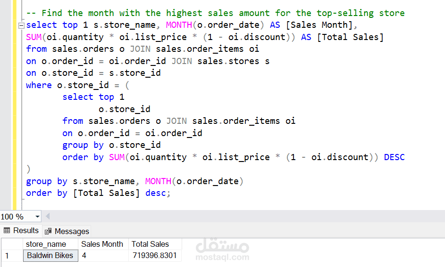Click the closing parenthesis of the subquery
Image resolution: width=445 pixels, height=267 pixels.
coord(28,169)
